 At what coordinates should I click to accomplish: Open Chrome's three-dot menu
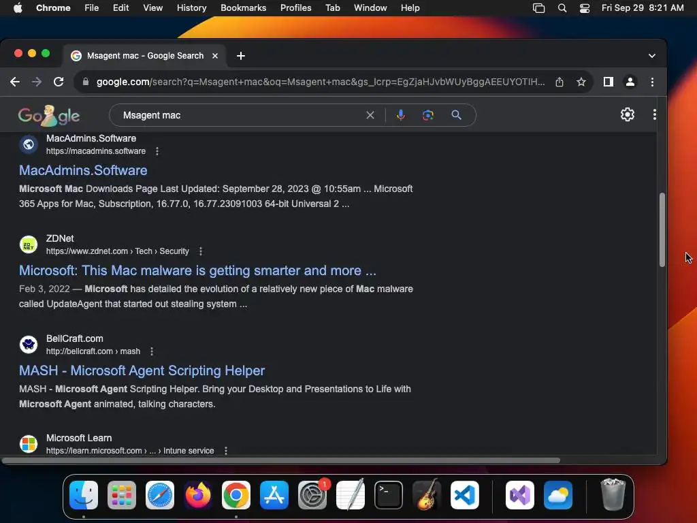(652, 82)
